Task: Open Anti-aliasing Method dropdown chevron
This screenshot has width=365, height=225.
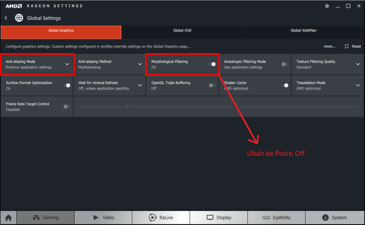Action: [140, 64]
